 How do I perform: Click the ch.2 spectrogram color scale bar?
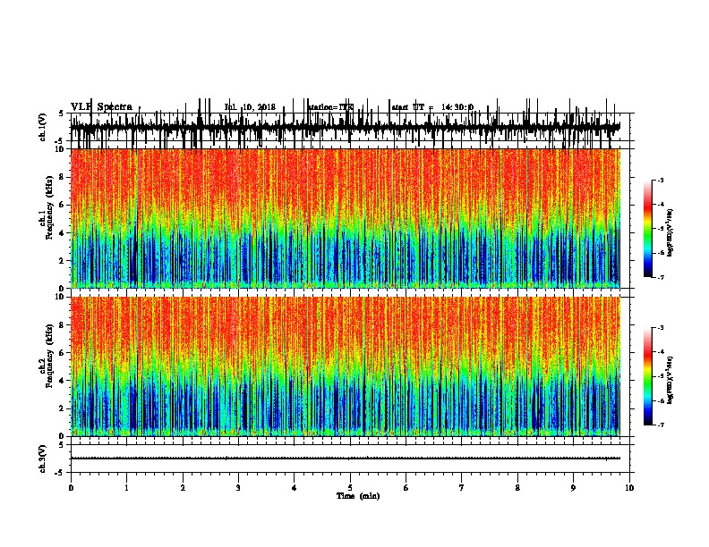(648, 376)
